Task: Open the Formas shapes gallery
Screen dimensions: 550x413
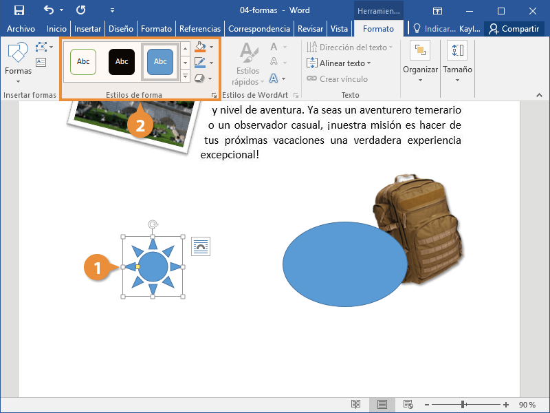Action: (x=18, y=63)
